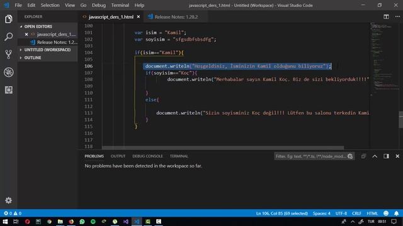Click the errors and warnings status indicator
The height and width of the screenshot is (226, 403).
[13, 213]
